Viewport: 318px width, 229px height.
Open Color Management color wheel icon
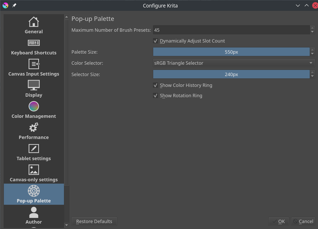tap(34, 106)
